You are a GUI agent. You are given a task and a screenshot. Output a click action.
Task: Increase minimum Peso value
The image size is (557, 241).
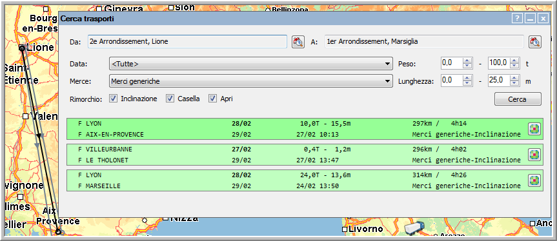[x=468, y=61]
